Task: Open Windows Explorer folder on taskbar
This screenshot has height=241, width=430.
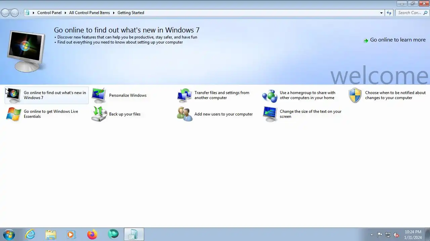Action: [x=51, y=234]
